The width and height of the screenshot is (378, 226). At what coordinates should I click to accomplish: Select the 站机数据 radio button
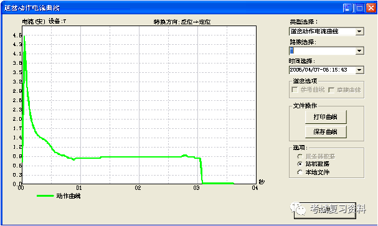300,164
